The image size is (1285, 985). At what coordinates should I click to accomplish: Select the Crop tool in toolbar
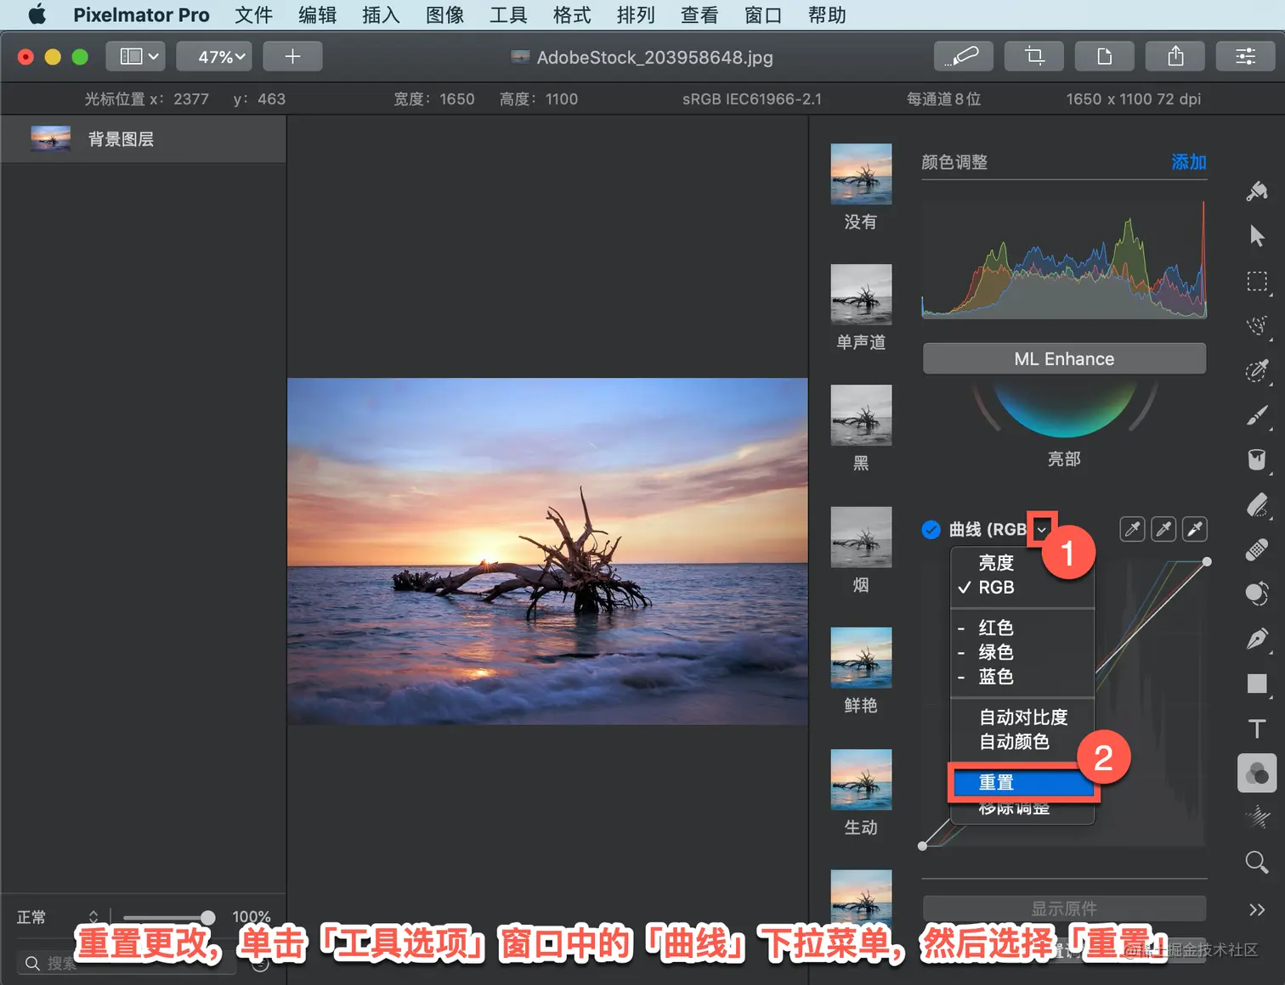click(1034, 56)
